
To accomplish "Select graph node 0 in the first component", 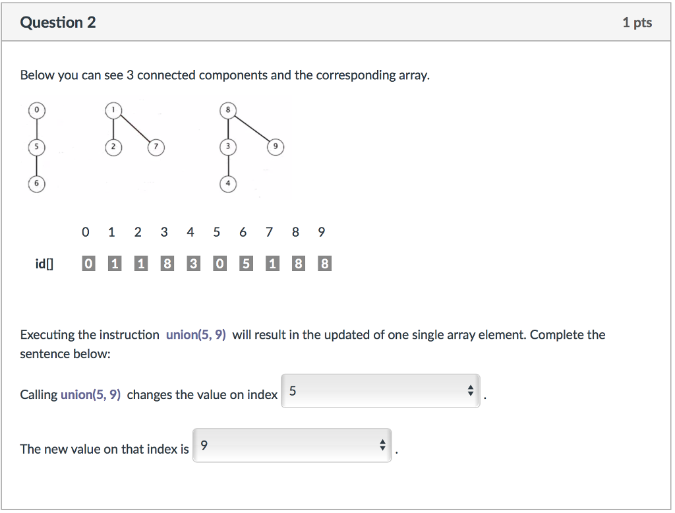I will (37, 110).
